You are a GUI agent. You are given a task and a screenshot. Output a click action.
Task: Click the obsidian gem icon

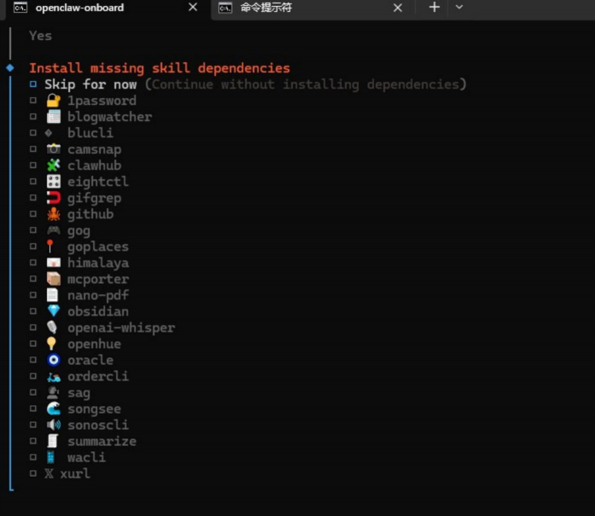(x=53, y=311)
